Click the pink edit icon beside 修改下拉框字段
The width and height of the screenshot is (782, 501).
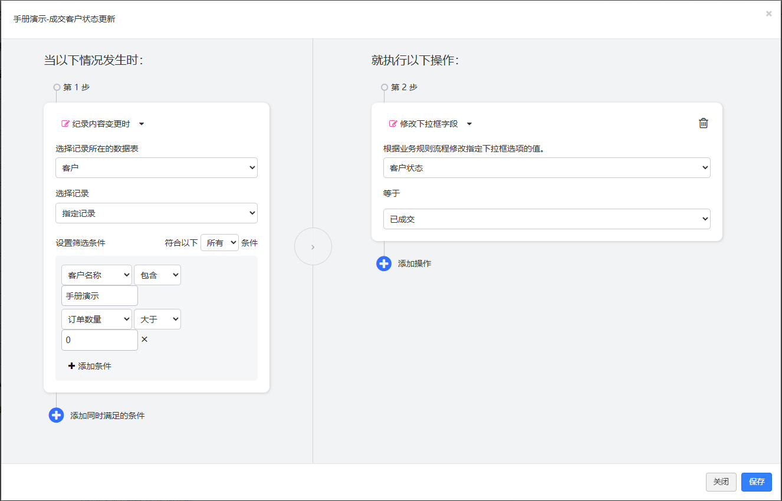(393, 124)
